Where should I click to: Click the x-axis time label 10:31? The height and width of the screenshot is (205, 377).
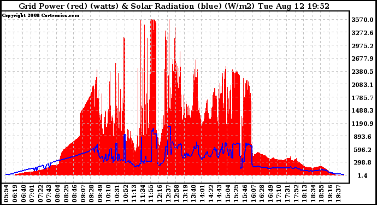[117, 194]
